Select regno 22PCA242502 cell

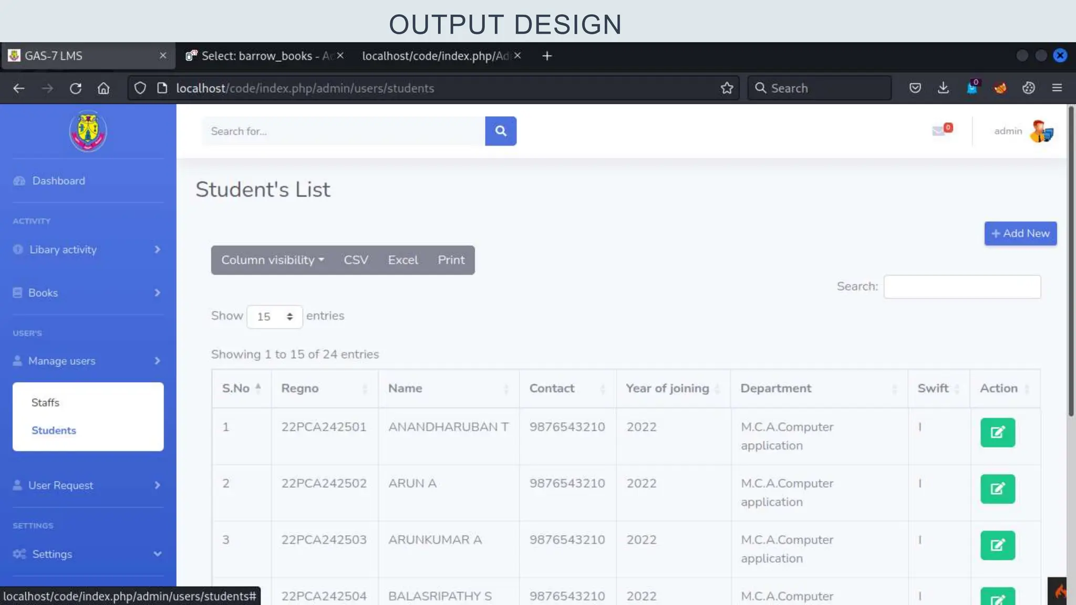pos(324,493)
